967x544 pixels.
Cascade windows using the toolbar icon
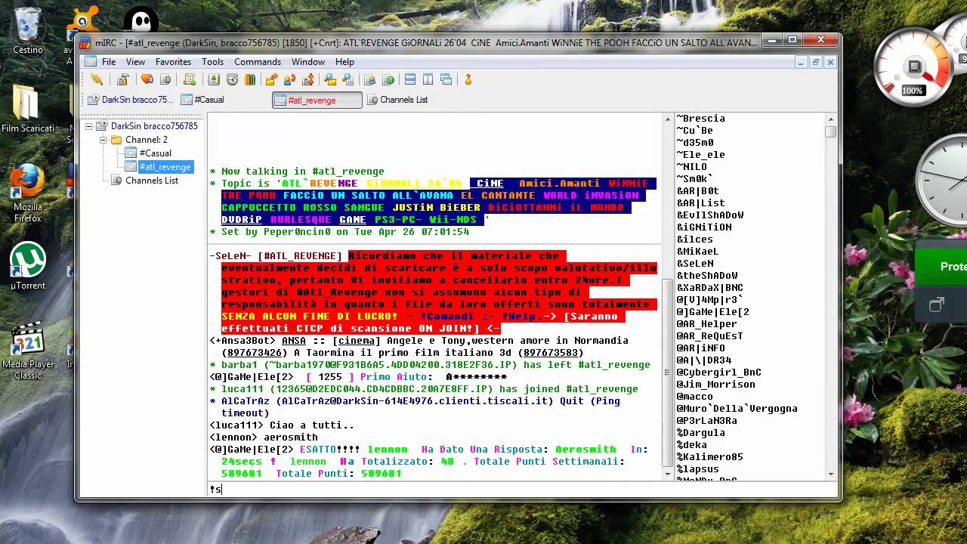pos(446,79)
